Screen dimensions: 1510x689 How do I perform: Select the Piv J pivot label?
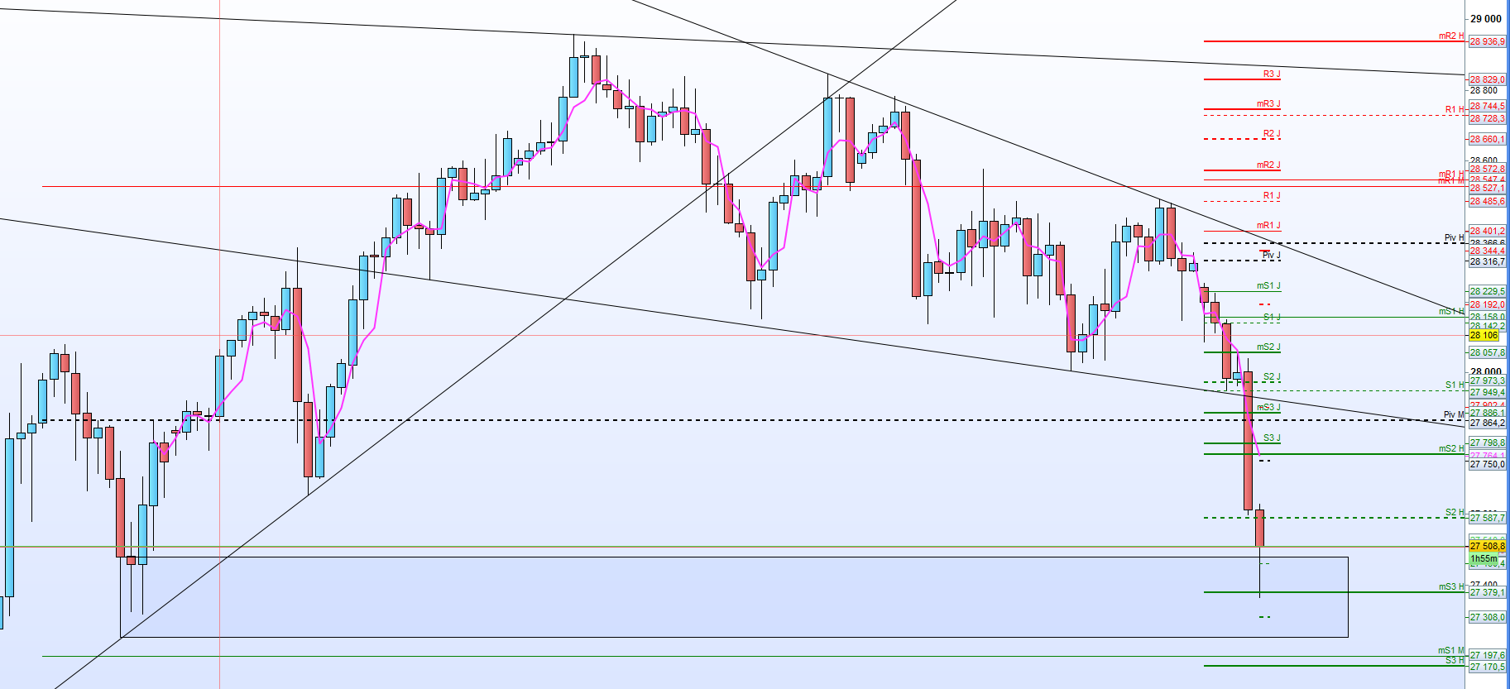[1271, 256]
